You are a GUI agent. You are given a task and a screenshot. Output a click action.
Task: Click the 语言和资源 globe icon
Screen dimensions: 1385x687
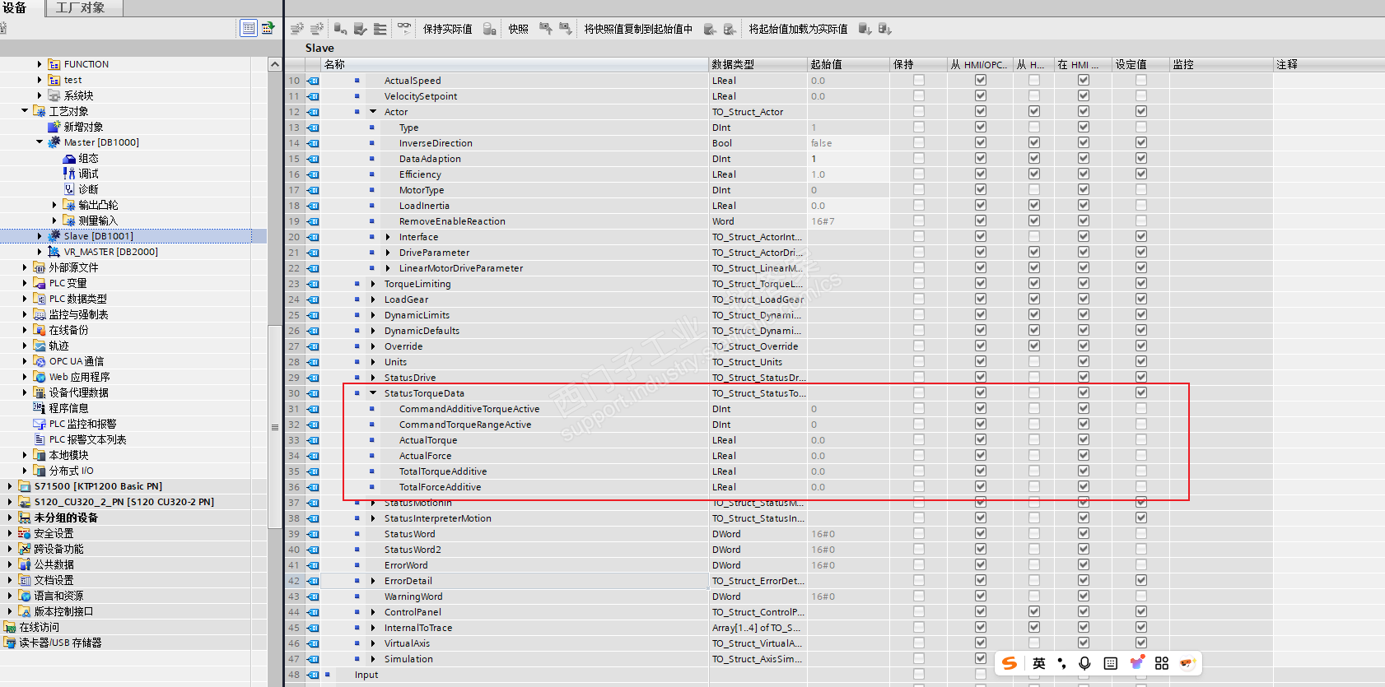click(25, 596)
